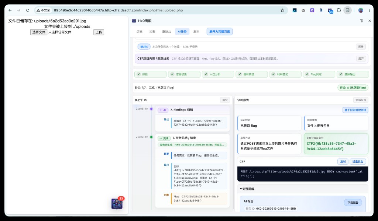Open the Extensions puzzle-piece menu
378x221 pixels.
(339, 10)
